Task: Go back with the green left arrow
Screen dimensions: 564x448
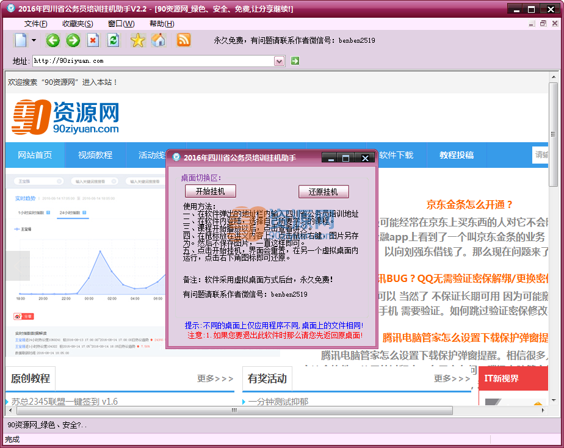Action: point(53,40)
